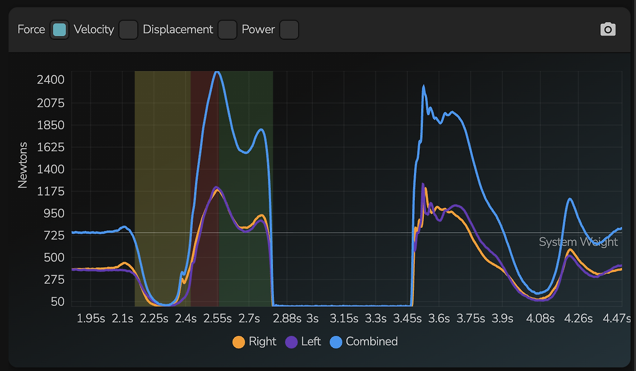Click the Newtons axis title
The image size is (636, 371).
click(x=22, y=165)
